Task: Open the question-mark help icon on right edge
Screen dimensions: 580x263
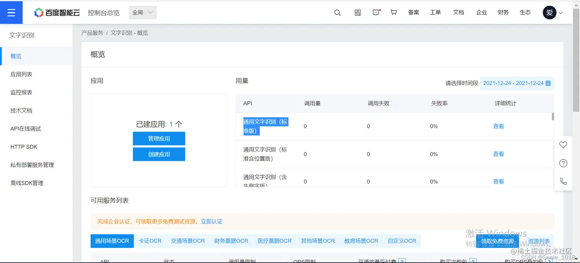Action: (563, 163)
